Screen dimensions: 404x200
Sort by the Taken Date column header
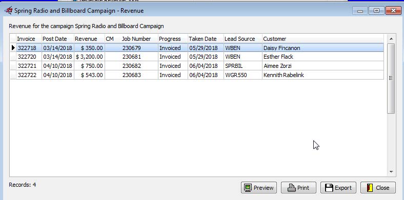click(x=206, y=39)
